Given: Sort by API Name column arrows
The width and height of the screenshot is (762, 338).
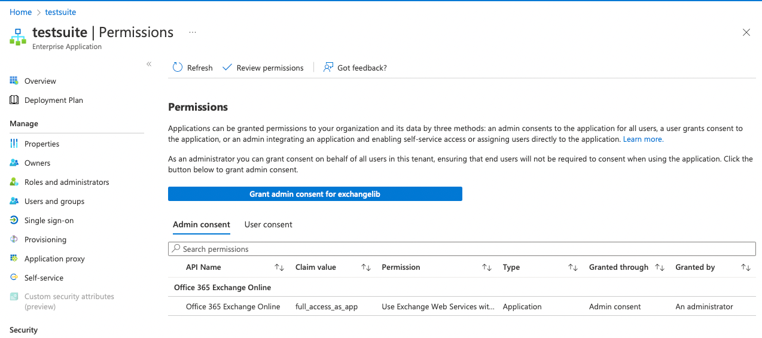Looking at the screenshot, I should pyautogui.click(x=279, y=267).
